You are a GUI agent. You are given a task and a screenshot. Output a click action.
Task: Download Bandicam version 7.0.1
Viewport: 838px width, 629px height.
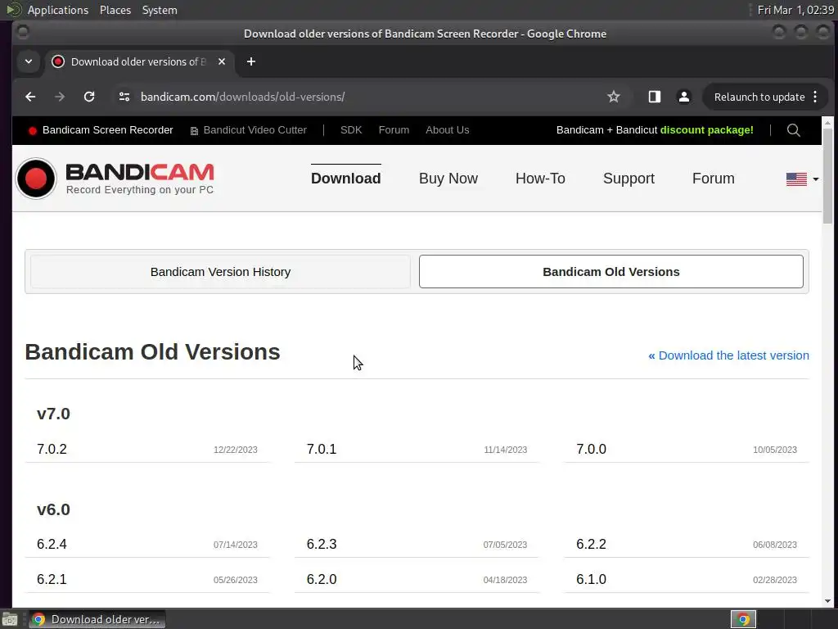[321, 450]
